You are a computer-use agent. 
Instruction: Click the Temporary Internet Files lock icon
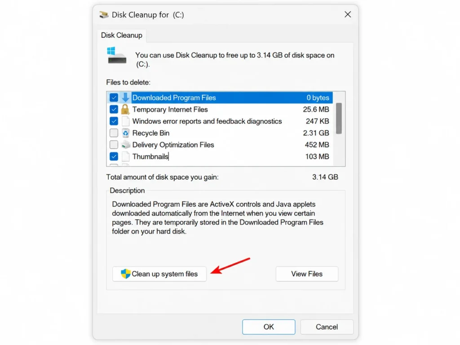coord(125,110)
